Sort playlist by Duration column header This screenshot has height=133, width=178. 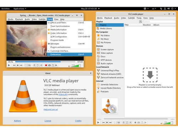147,25
